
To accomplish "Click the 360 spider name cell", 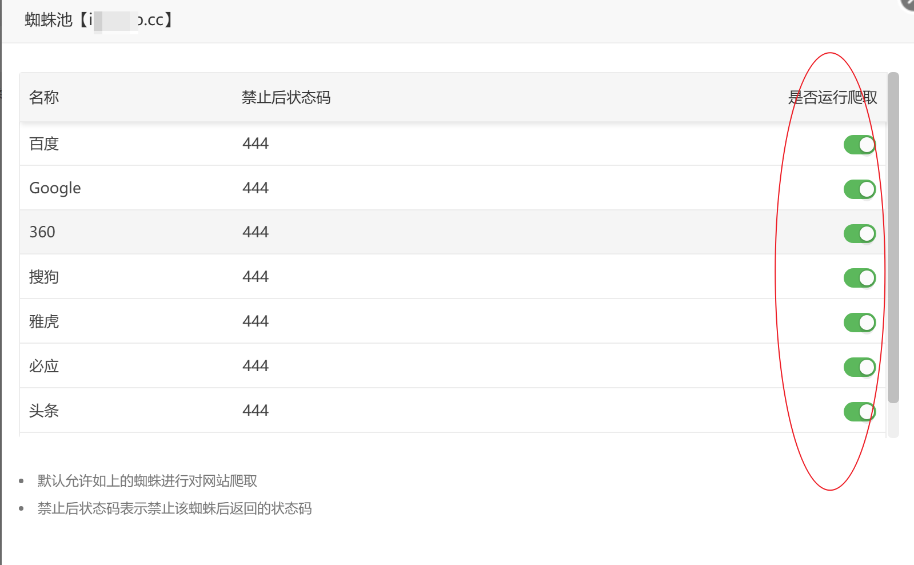I will click(42, 232).
